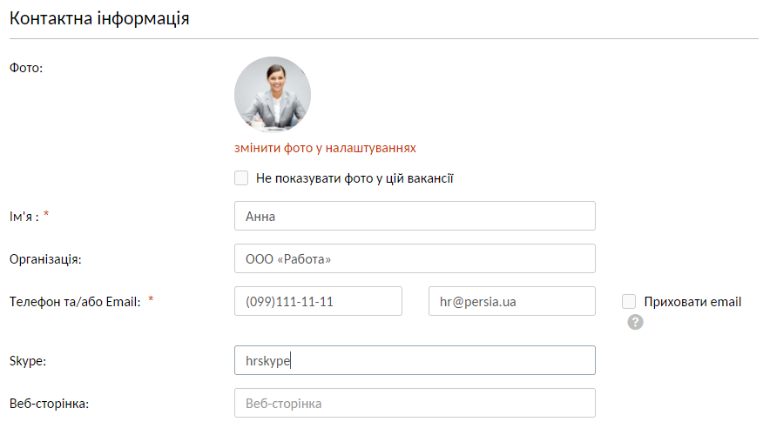Click the 'Організація:' label
Image resolution: width=763 pixels, height=435 pixels.
tap(44, 258)
